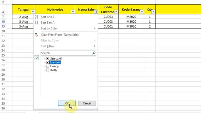Click the Tanggal header cell

(24, 9)
